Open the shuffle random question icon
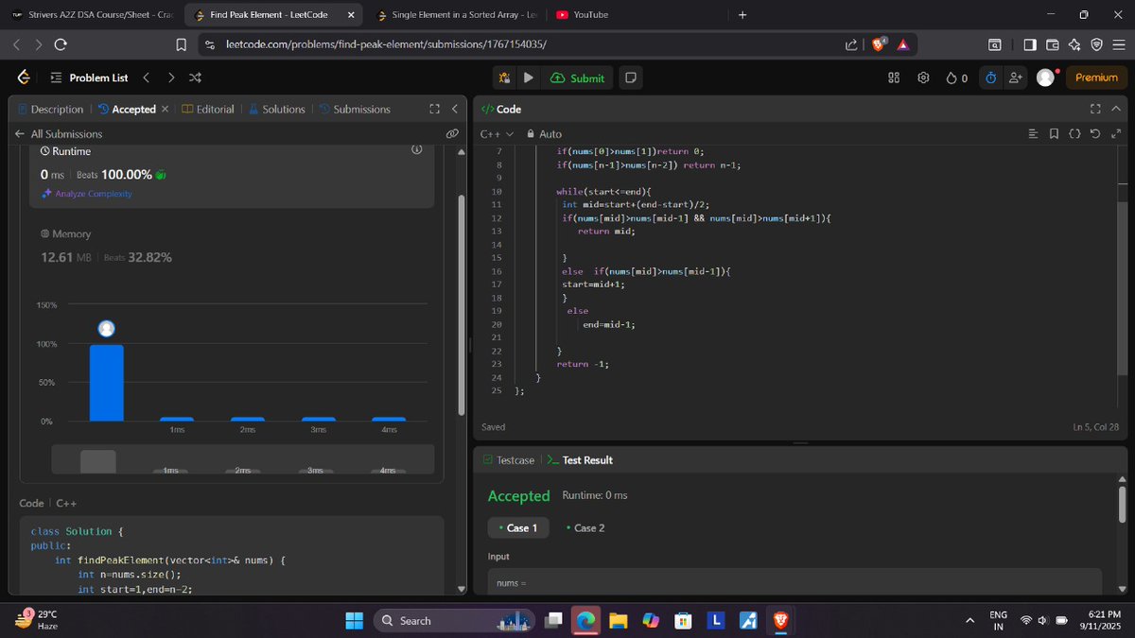Screen dimensions: 1135x638 (x=195, y=78)
